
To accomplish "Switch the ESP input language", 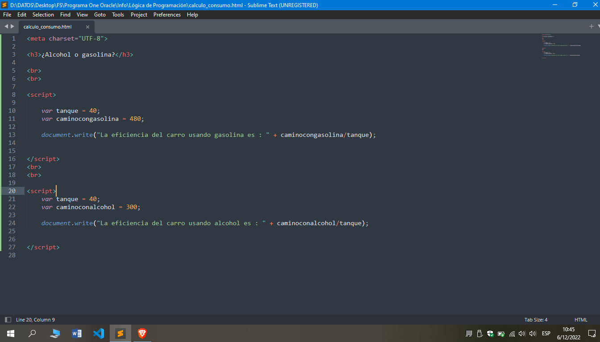I will (x=546, y=333).
